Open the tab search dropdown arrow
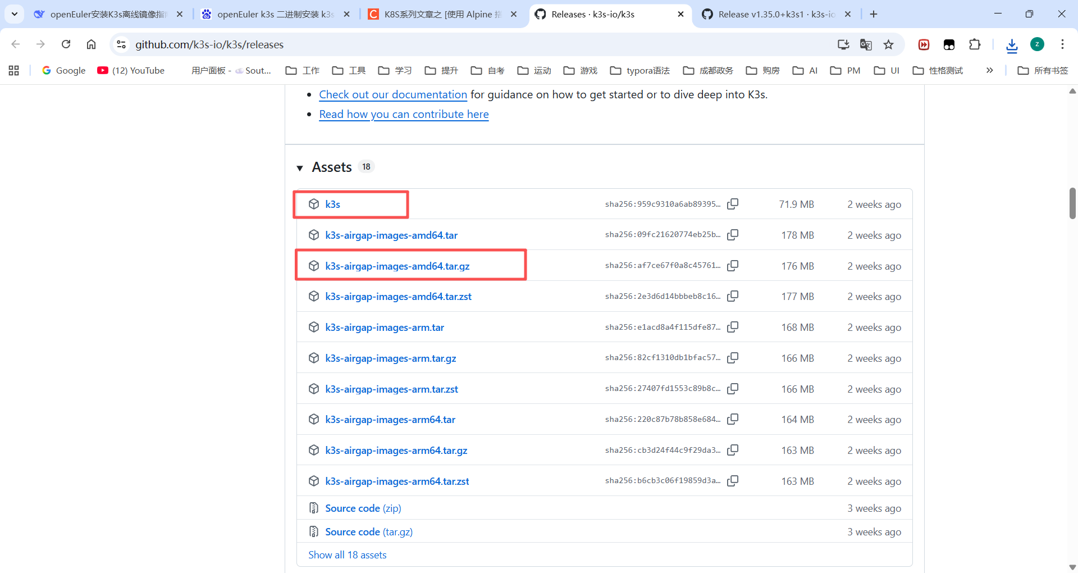Image resolution: width=1078 pixels, height=573 pixels. pyautogui.click(x=14, y=14)
